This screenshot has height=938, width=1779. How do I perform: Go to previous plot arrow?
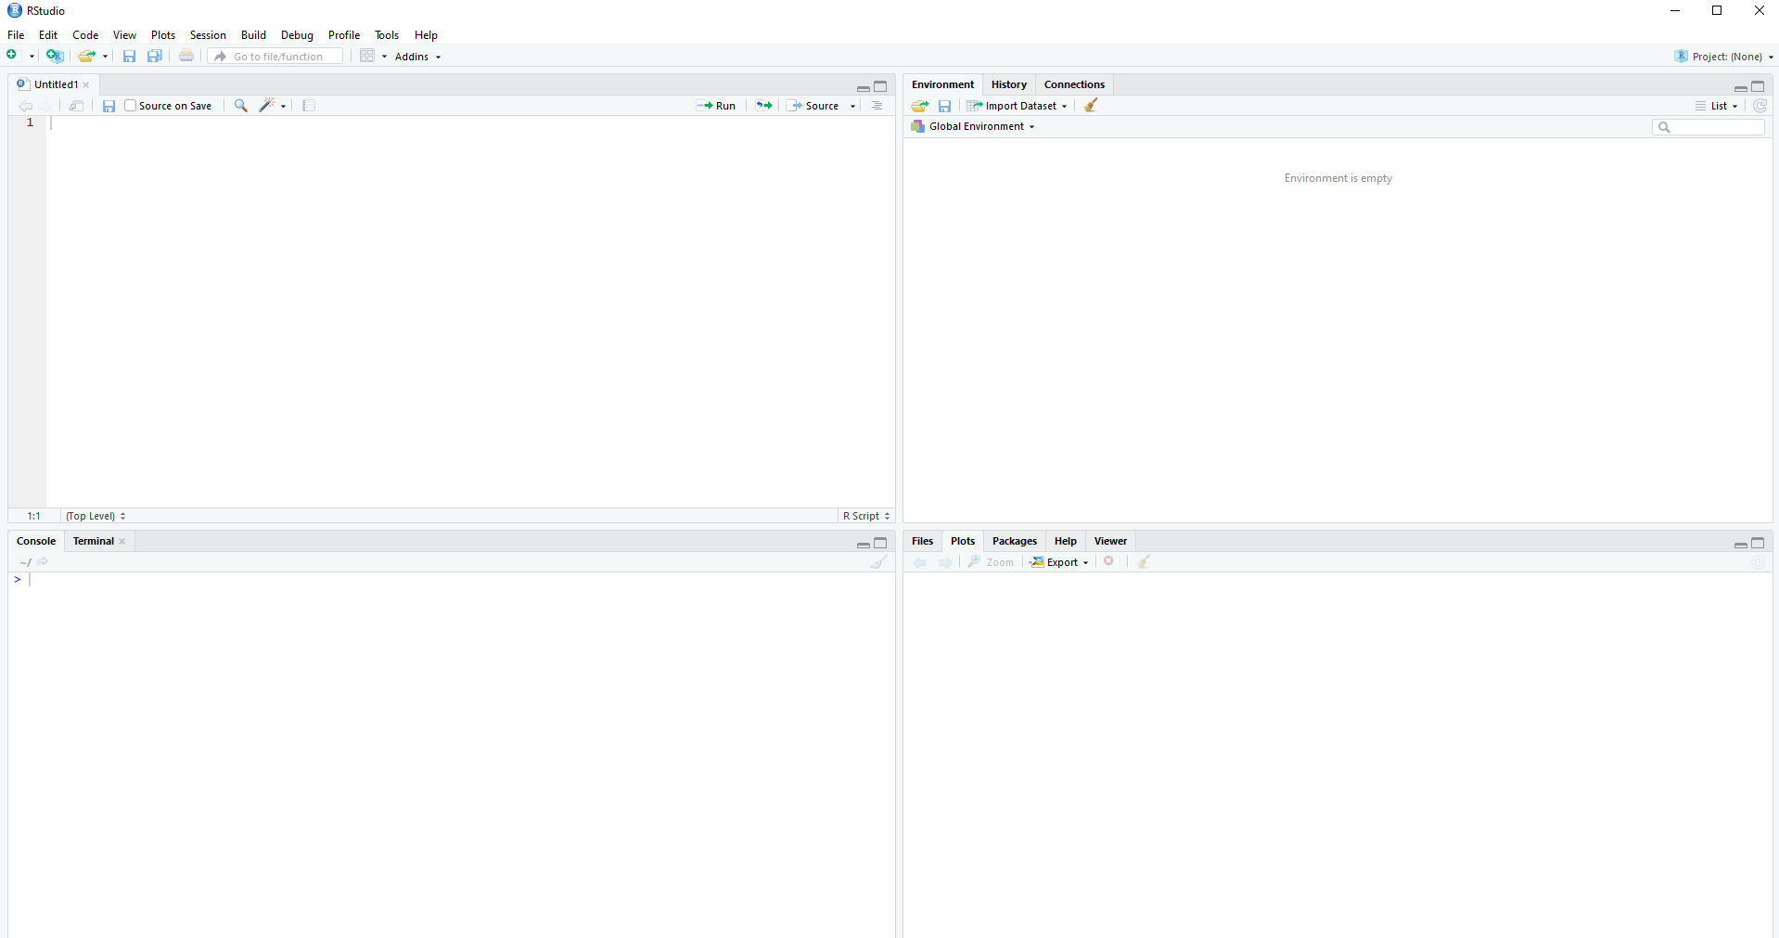919,562
